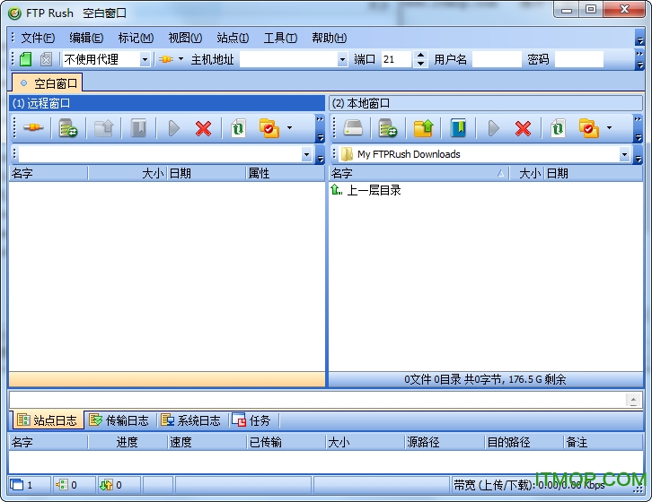The image size is (652, 502).
Task: Click the folder check icon in the remote window
Action: [269, 128]
